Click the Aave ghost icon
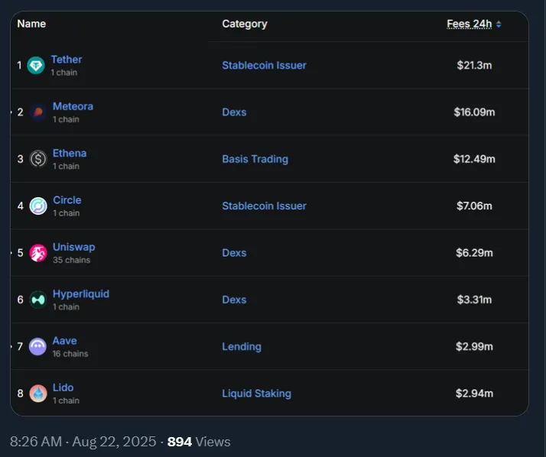Screen dimensions: 546x457 (37, 347)
